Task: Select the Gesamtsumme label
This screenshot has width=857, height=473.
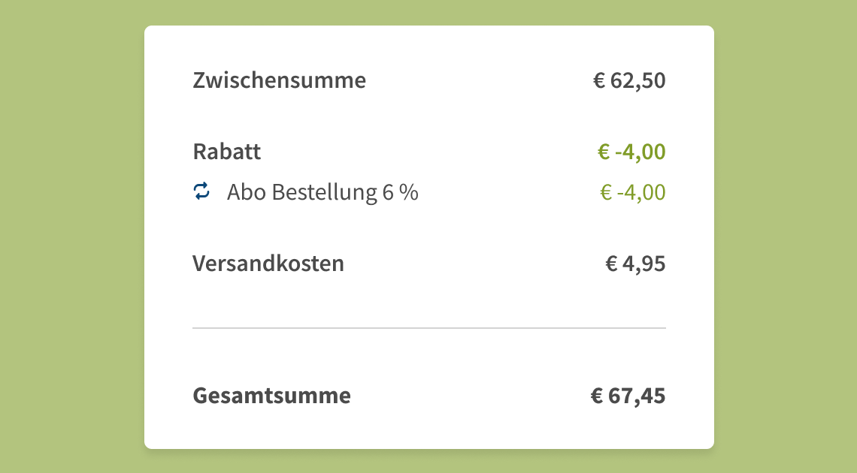Action: pyautogui.click(x=271, y=396)
